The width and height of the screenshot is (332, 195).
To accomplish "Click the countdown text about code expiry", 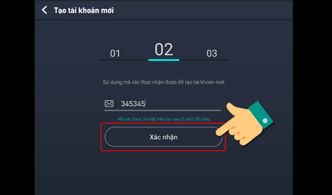I will pyautogui.click(x=163, y=119).
